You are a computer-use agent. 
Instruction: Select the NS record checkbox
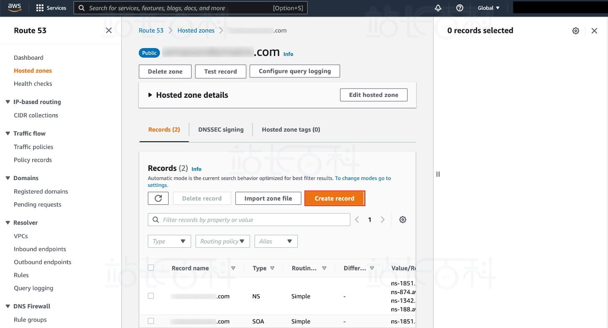pos(151,296)
